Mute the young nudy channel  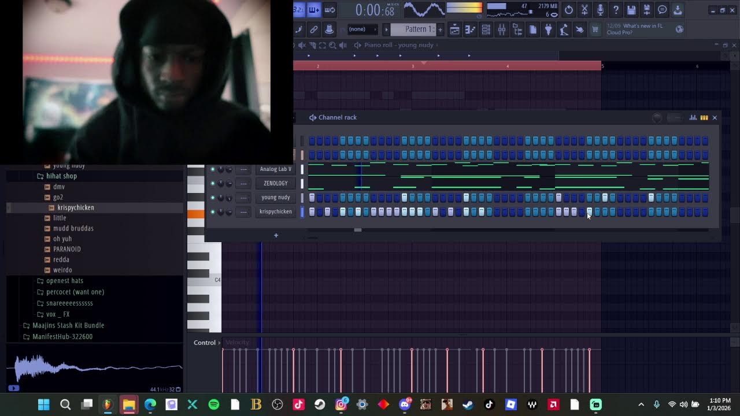[x=213, y=198]
